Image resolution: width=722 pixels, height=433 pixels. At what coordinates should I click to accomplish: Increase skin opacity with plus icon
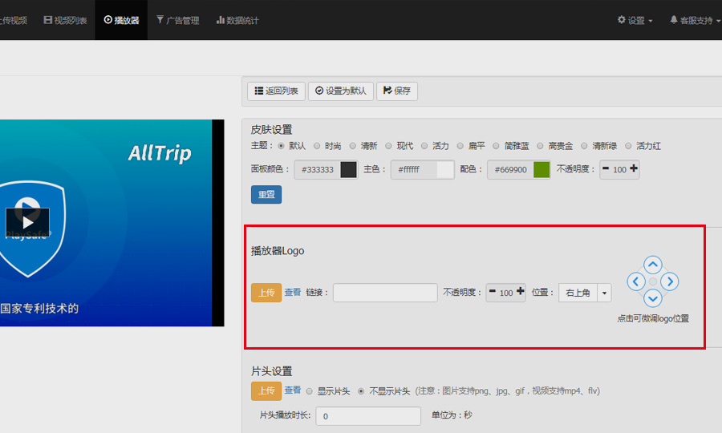pos(634,169)
